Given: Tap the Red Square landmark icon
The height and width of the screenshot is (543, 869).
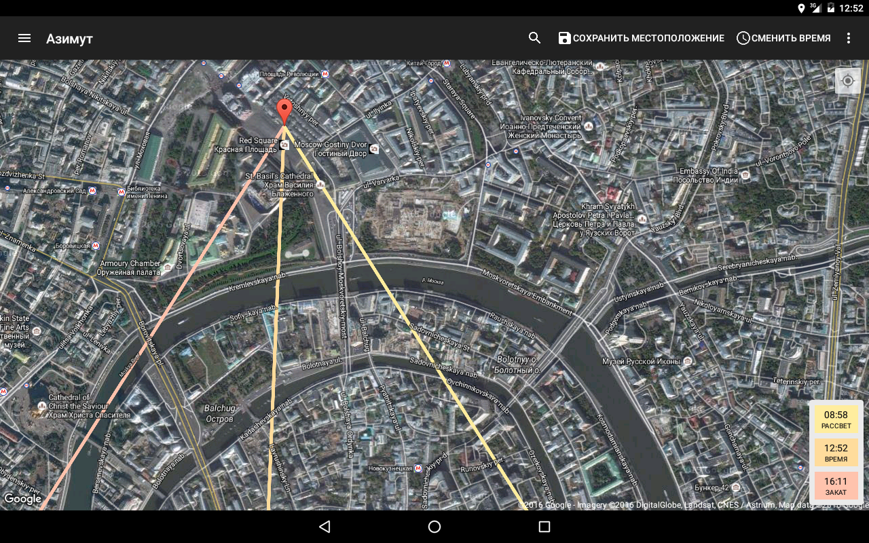Looking at the screenshot, I should (284, 145).
